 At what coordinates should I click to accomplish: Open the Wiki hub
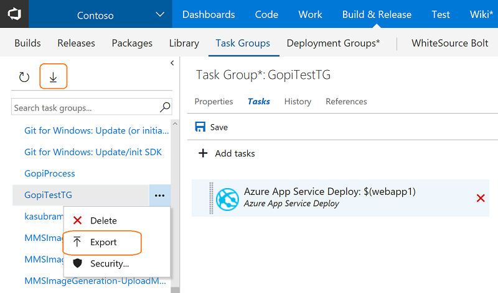pyautogui.click(x=481, y=14)
